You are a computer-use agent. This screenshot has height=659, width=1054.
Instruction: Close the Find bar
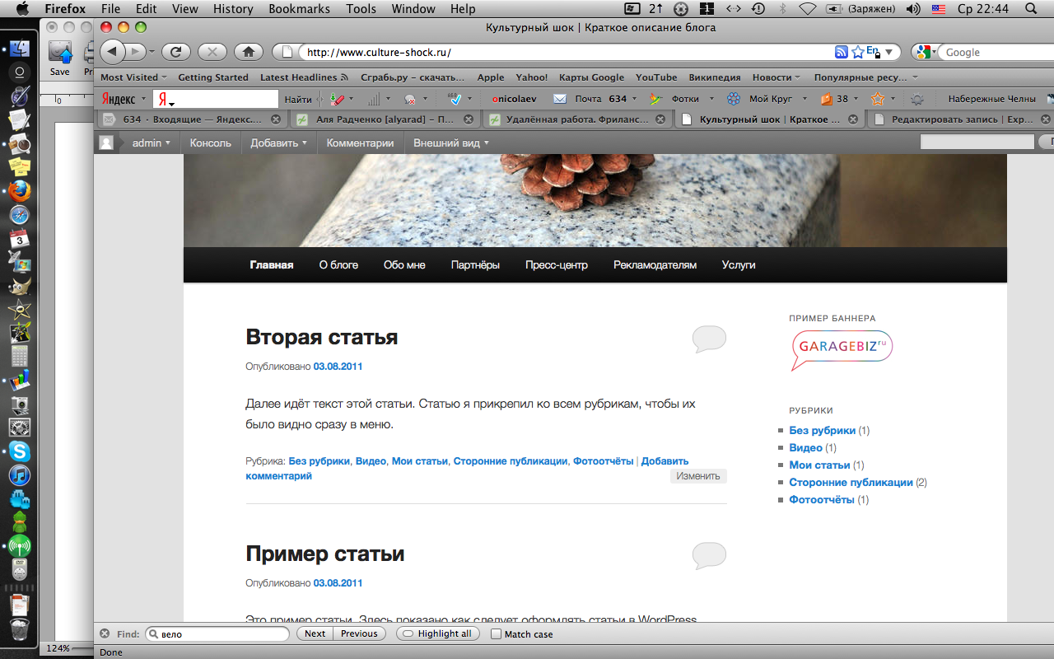[x=105, y=633]
